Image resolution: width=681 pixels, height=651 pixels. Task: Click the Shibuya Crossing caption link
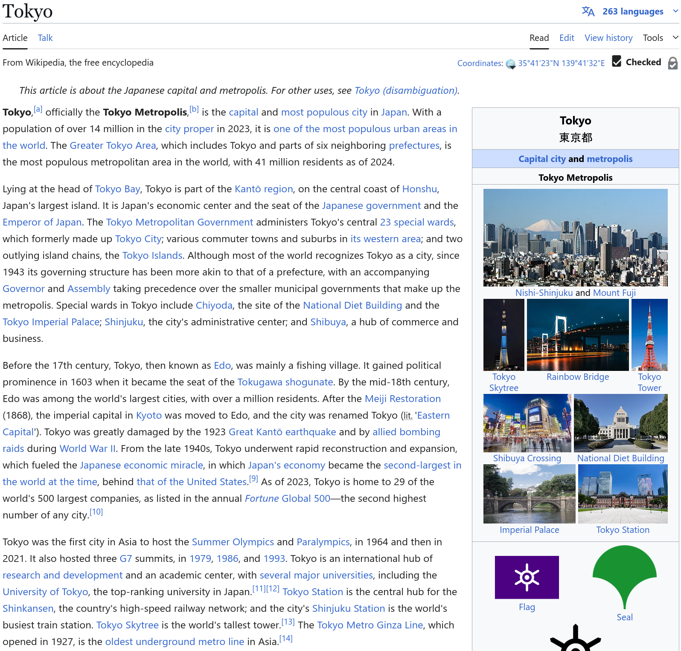tap(527, 458)
